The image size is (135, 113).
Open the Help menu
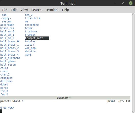(65, 10)
